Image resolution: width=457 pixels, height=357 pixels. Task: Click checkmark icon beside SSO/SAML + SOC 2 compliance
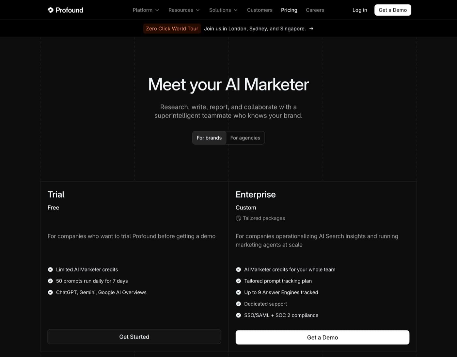tap(238, 315)
